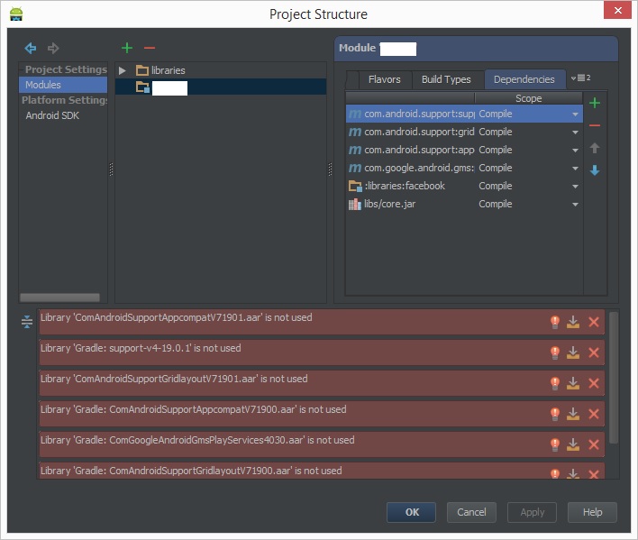Show fix bulb for GridlayoutV71901.aar warning
The width and height of the screenshot is (638, 540).
tap(554, 383)
